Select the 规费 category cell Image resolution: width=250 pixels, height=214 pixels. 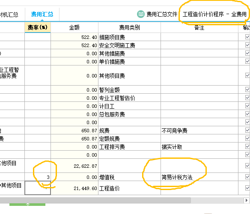pyautogui.click(x=129, y=131)
